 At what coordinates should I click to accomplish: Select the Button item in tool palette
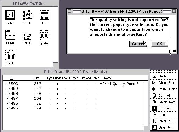pos(164,76)
